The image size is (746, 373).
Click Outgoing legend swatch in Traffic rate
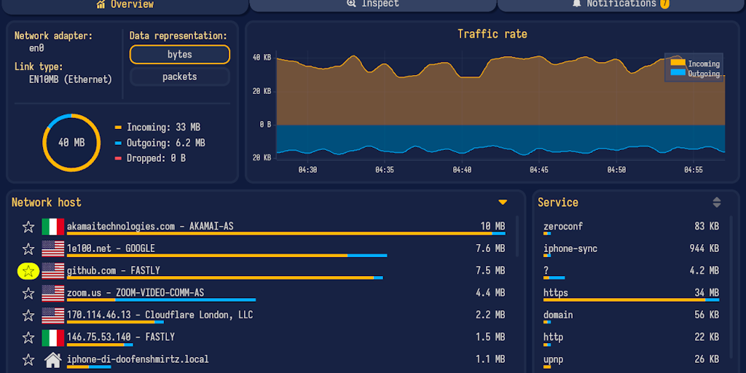coord(678,73)
